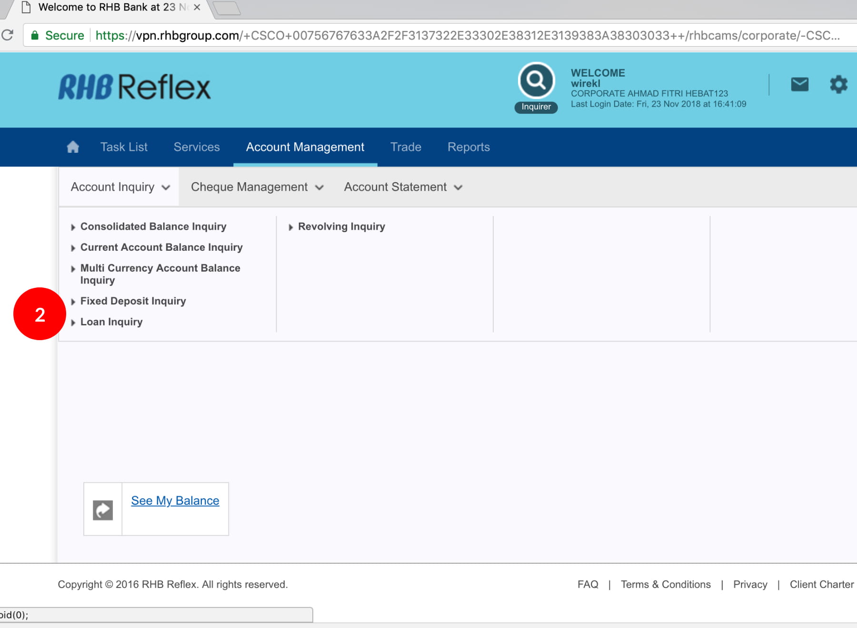Open the See My Balance link
The width and height of the screenshot is (857, 628).
[175, 500]
